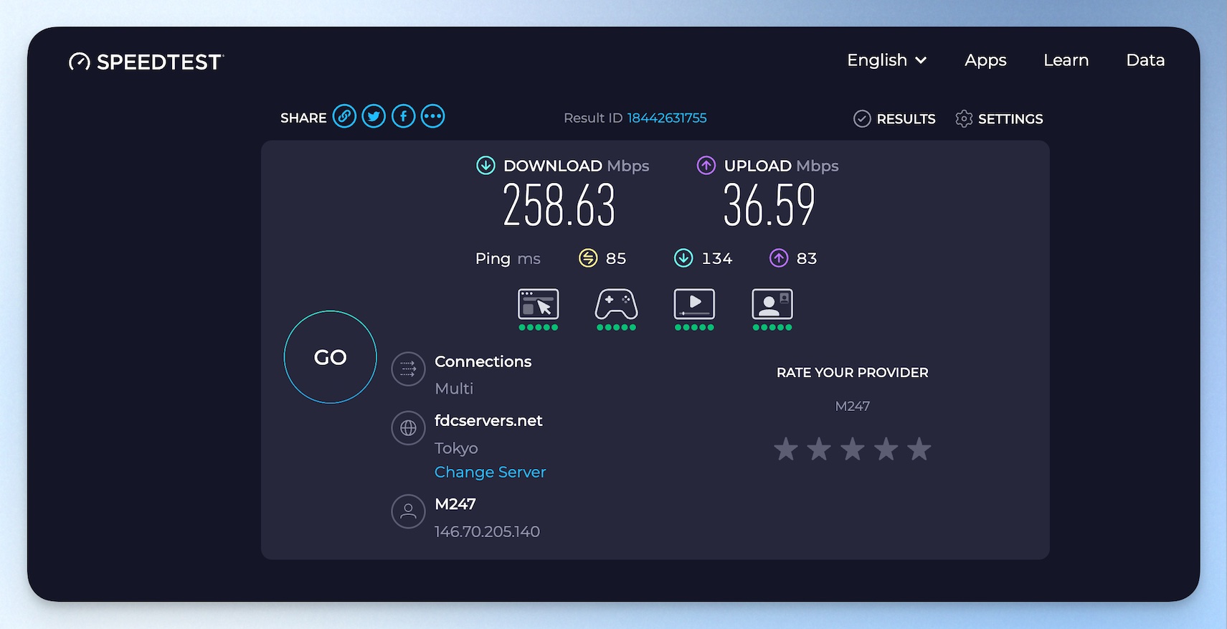Open Result ID 18442631755 link
1227x629 pixels.
pos(666,118)
